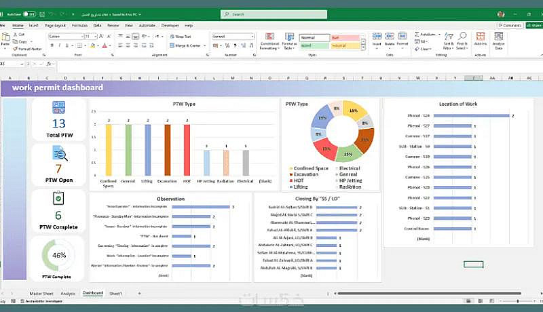Click the Fill Color bucket icon

(x=93, y=45)
